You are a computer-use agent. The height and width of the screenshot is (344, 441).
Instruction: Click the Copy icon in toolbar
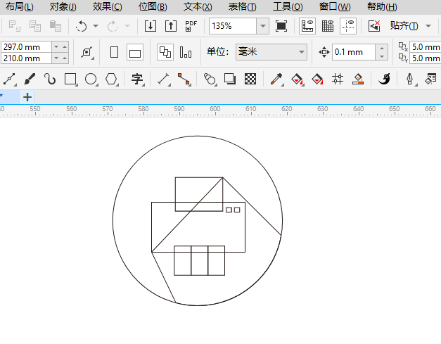pyautogui.click(x=35, y=26)
